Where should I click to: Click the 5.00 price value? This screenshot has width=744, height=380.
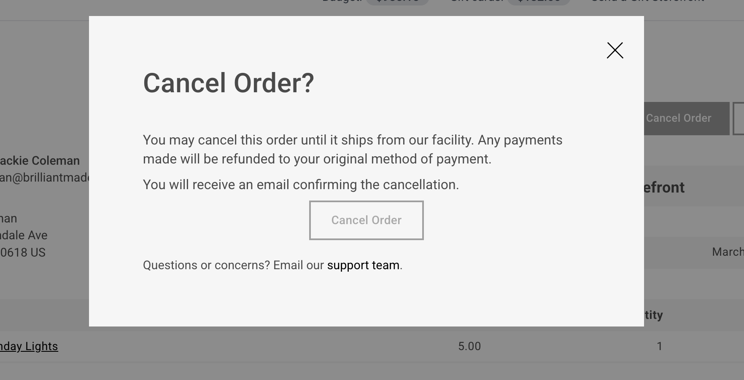click(469, 346)
